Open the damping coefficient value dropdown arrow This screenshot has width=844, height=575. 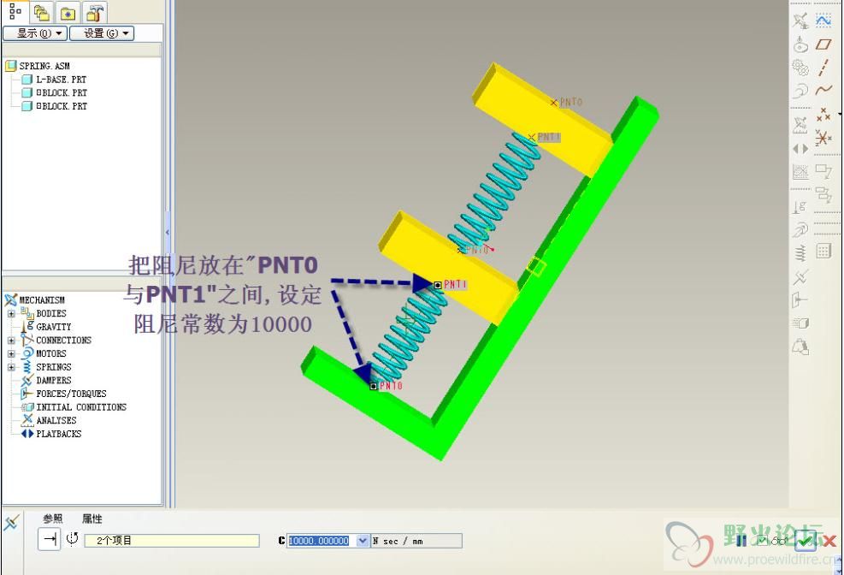363,541
